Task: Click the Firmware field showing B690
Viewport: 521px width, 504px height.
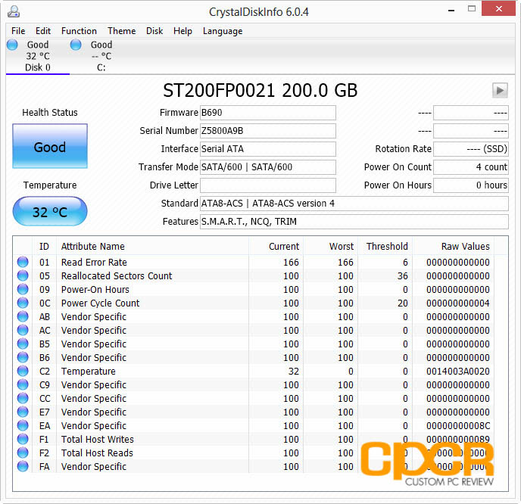Action: (x=268, y=113)
